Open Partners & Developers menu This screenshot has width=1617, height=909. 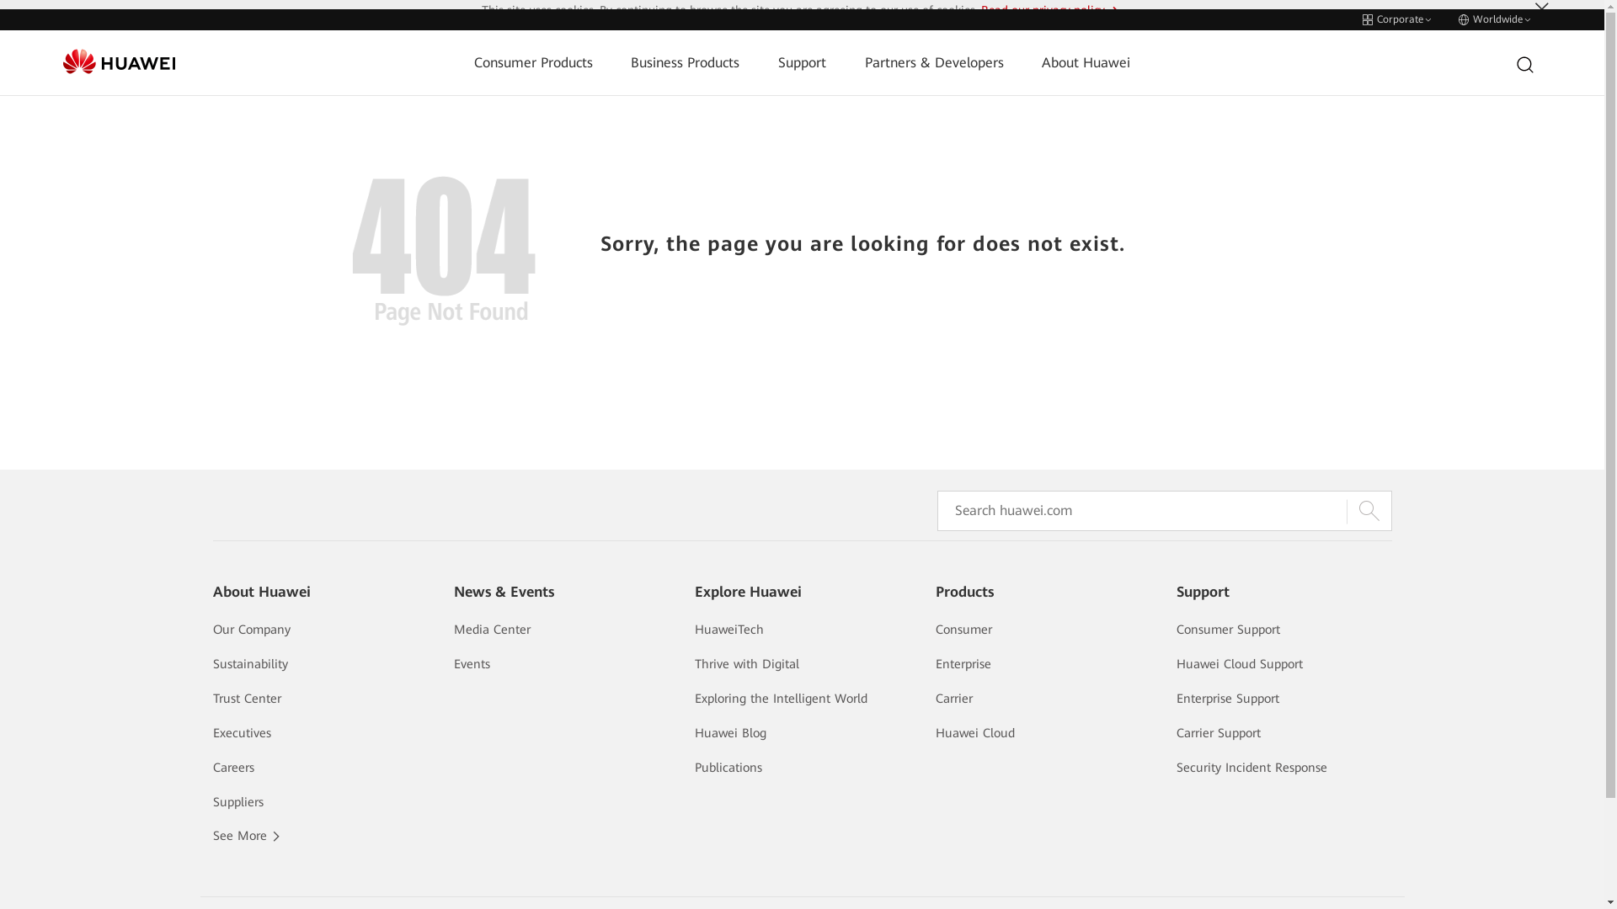[934, 63]
